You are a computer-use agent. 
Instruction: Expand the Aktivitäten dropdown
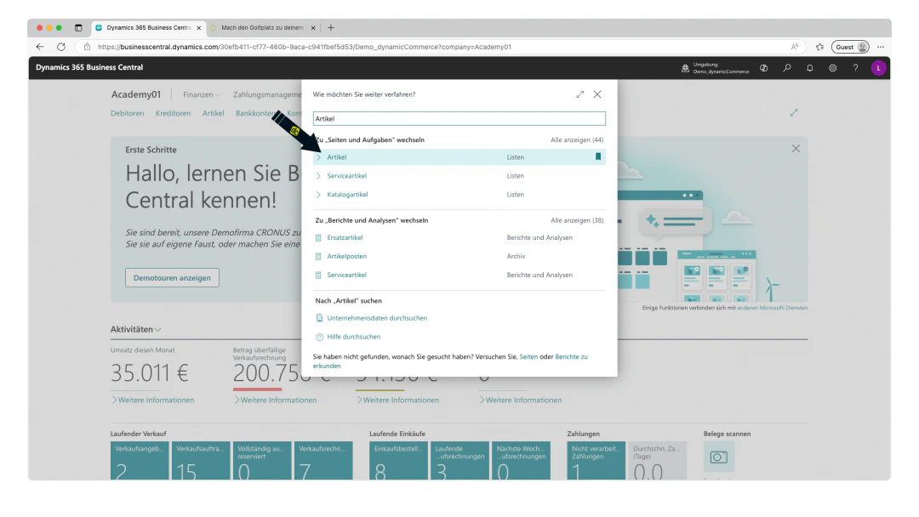point(136,329)
